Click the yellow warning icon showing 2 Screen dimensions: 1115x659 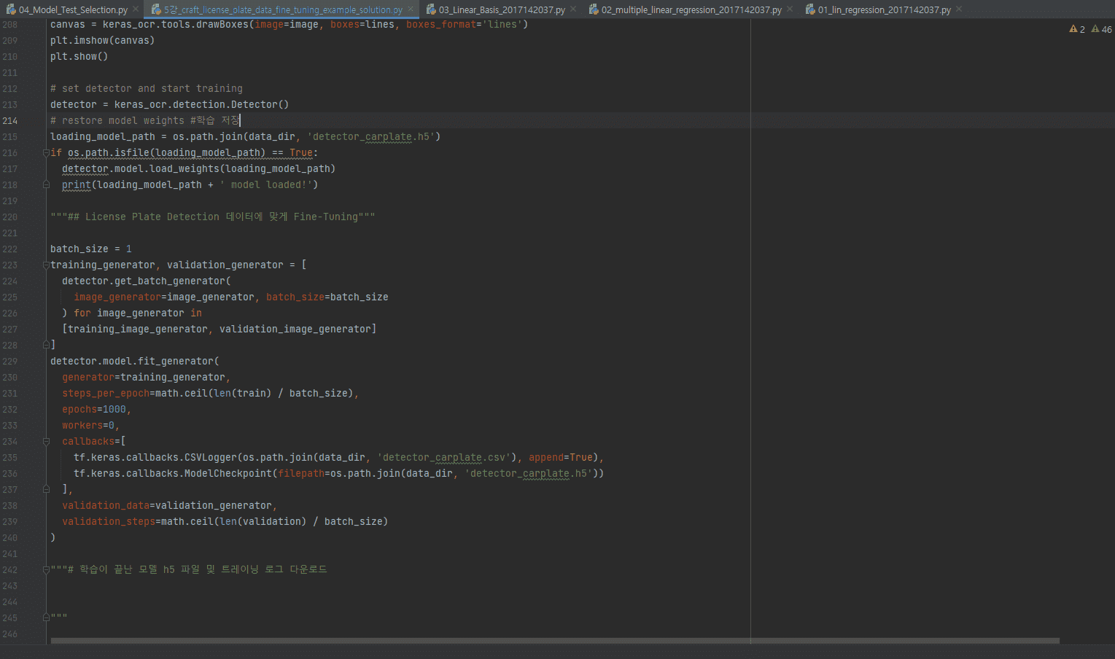pyautogui.click(x=1073, y=29)
